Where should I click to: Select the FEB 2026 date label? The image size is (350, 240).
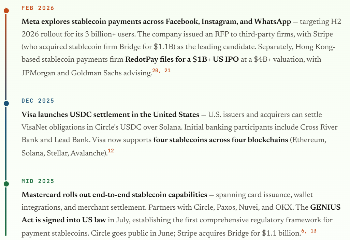pyautogui.click(x=38, y=8)
